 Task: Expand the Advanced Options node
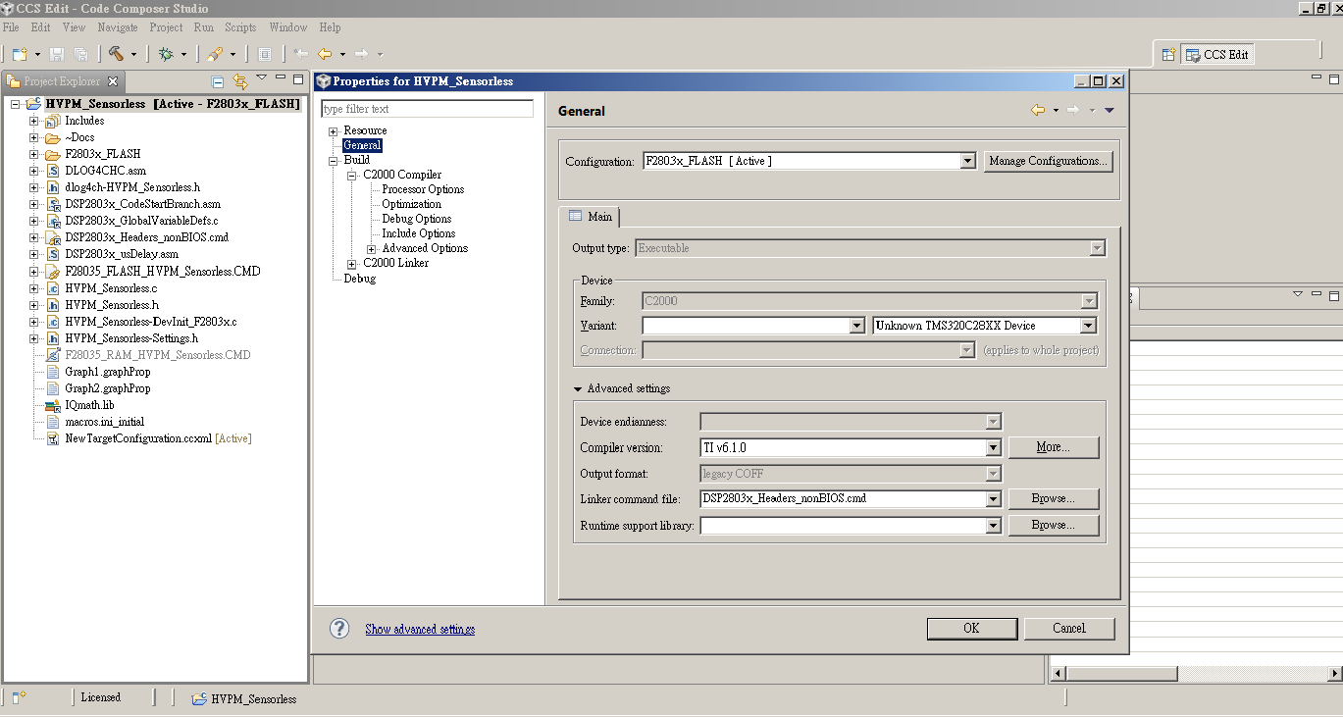372,249
